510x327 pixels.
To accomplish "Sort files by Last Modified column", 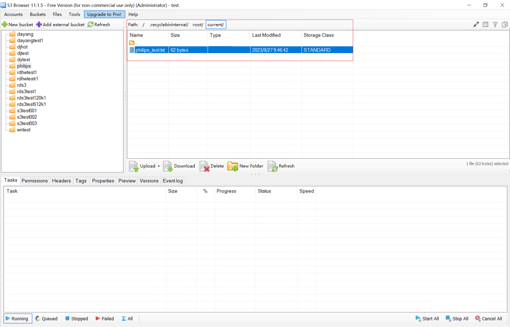I will coord(276,35).
